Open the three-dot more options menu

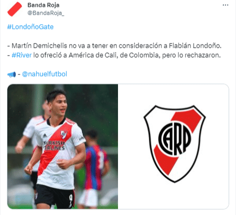coord(226,5)
